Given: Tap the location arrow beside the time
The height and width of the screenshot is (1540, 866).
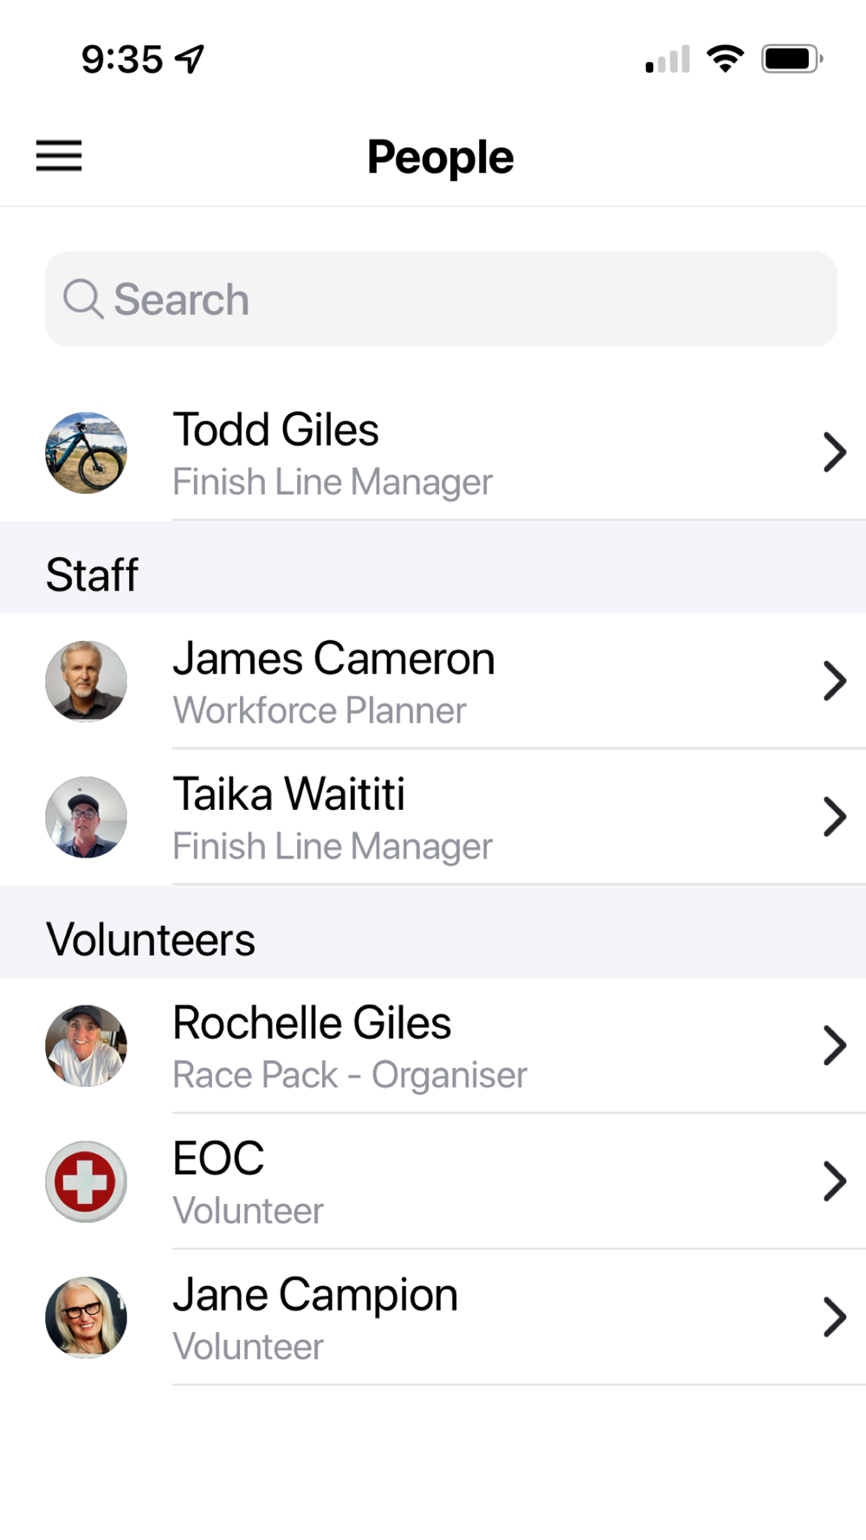Looking at the screenshot, I should (190, 59).
